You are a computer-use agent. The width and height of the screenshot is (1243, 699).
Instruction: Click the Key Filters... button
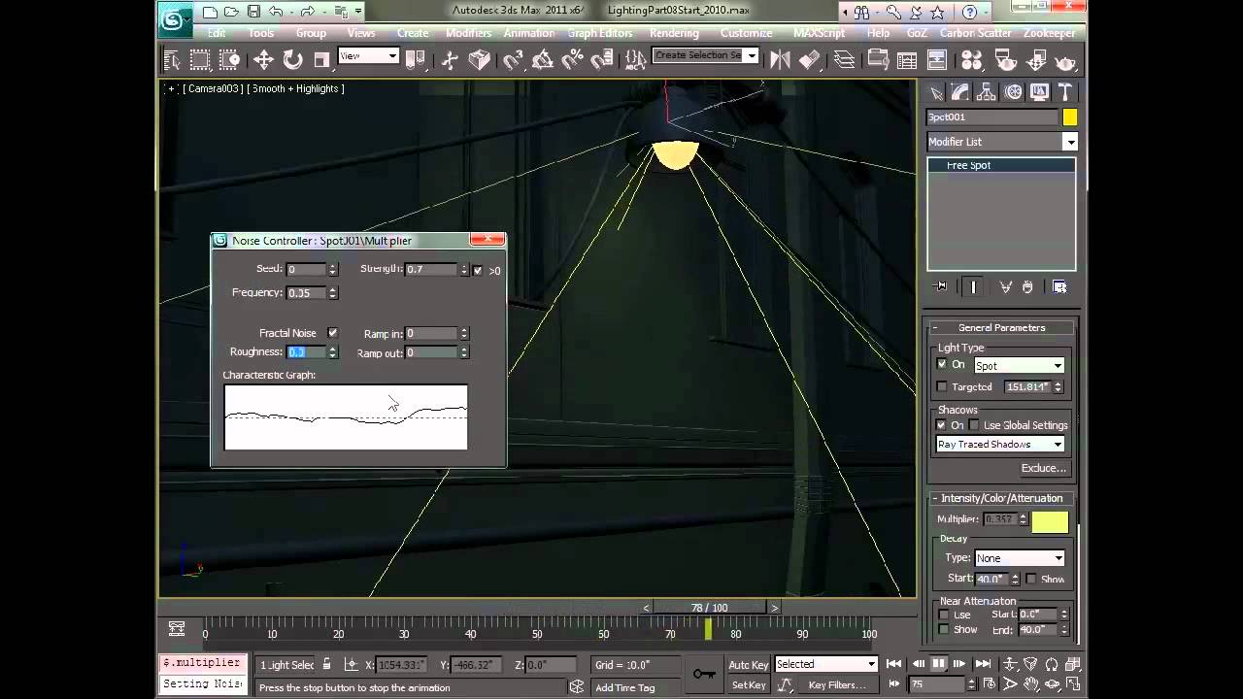tap(837, 684)
